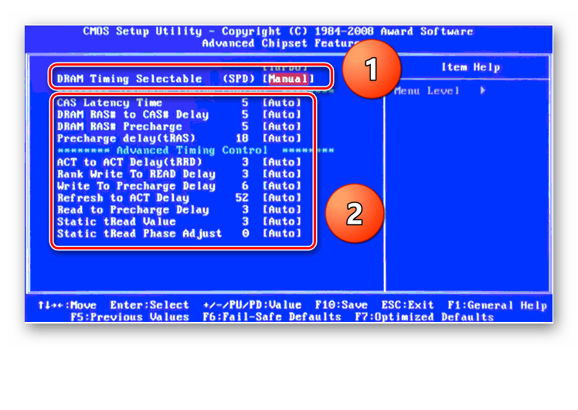Click the Menu Level text

click(x=427, y=90)
